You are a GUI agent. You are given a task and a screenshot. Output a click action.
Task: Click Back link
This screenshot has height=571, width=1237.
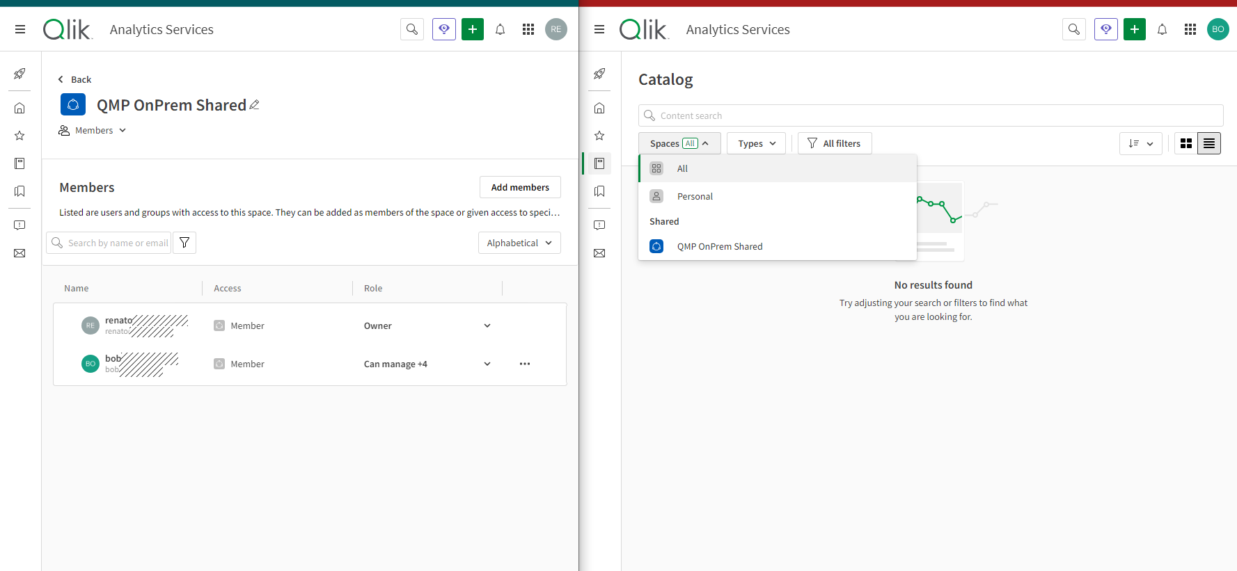tap(74, 79)
